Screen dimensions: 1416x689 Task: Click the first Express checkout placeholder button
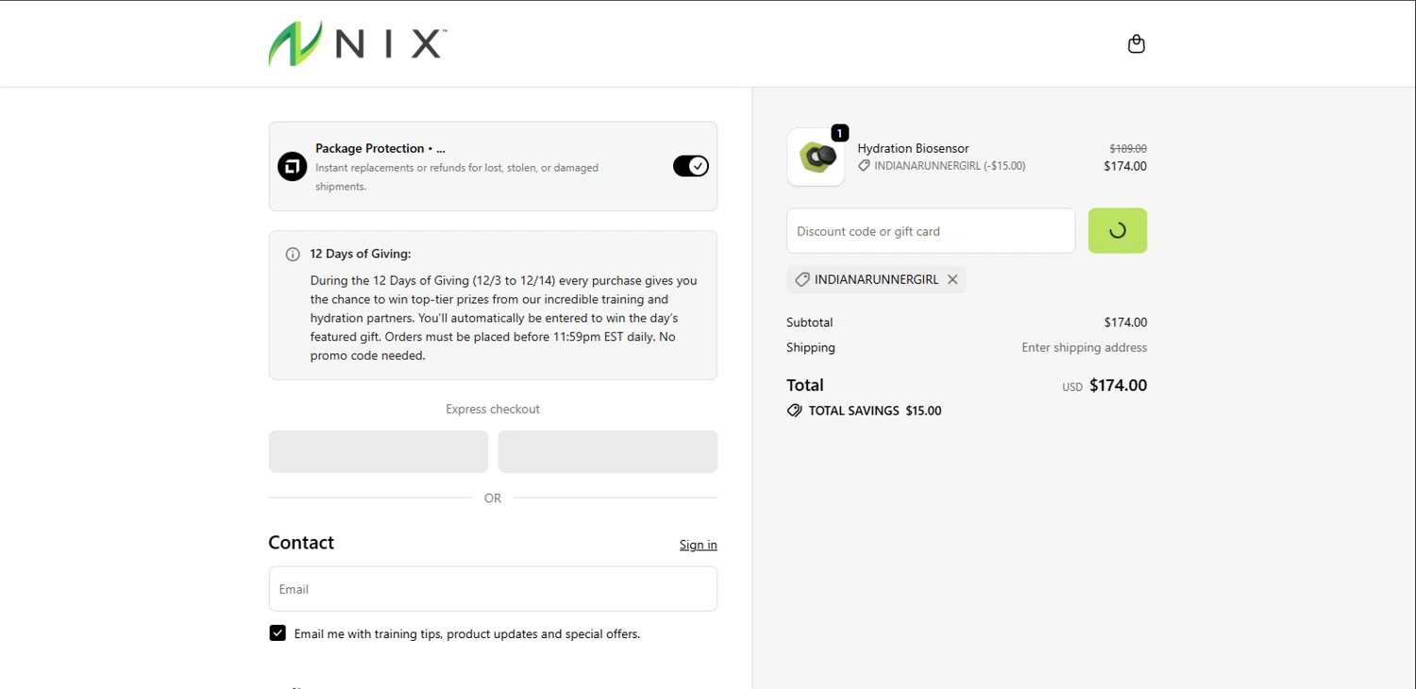pyautogui.click(x=379, y=451)
